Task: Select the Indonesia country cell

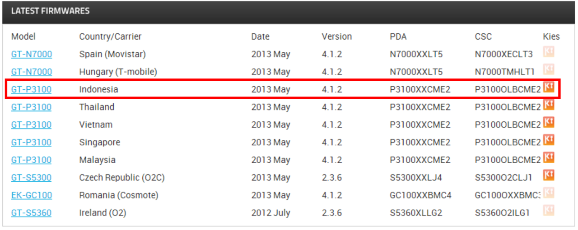Action: tap(98, 89)
